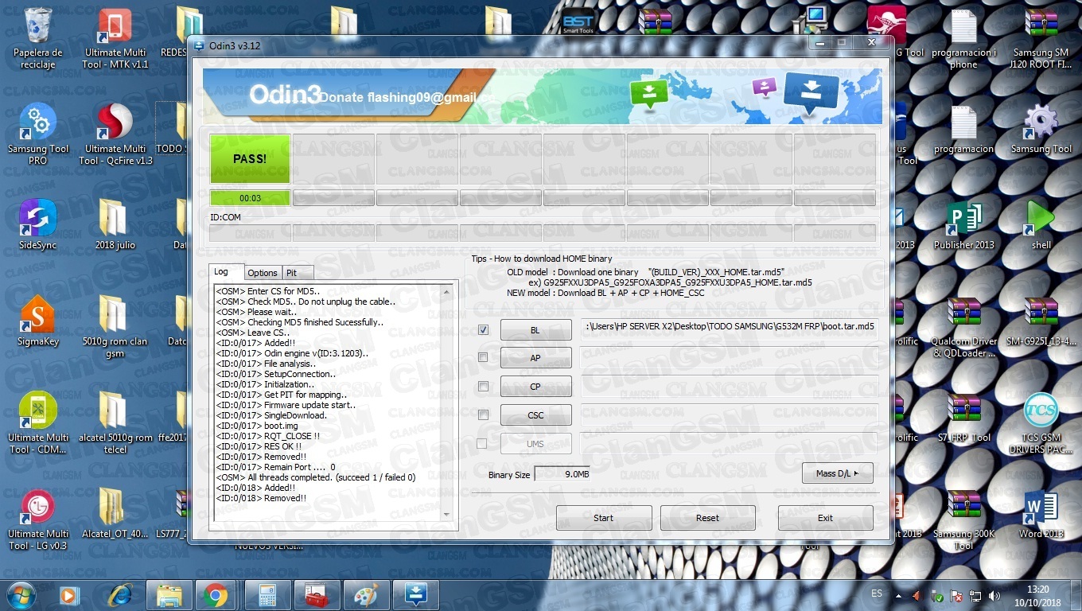Select log line 'All threads completed'

(x=316, y=477)
